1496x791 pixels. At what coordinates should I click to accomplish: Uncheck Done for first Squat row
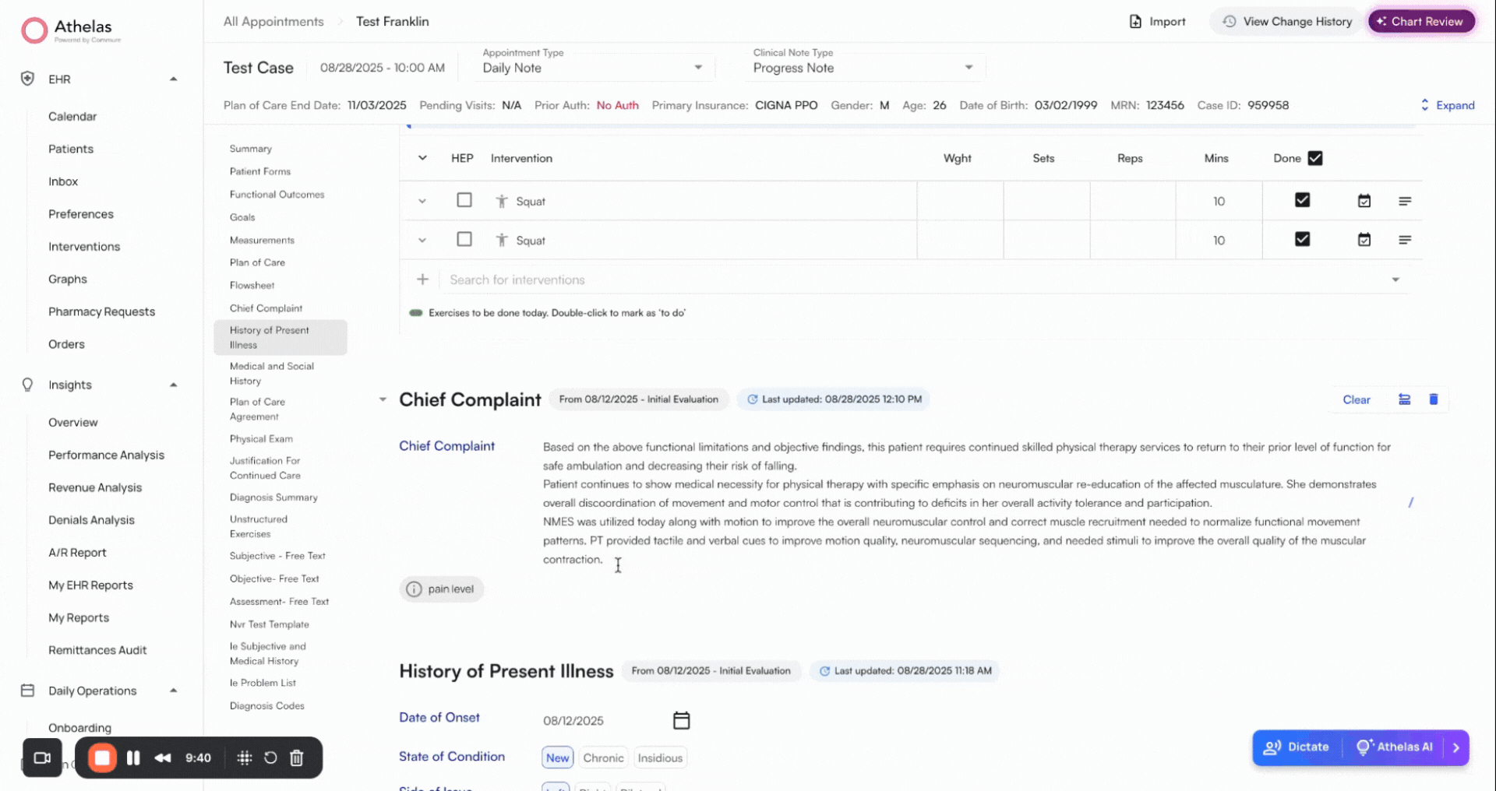[1302, 200]
